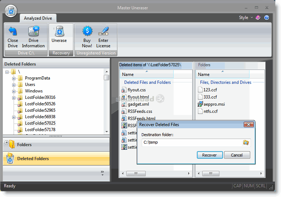
Task: Click the Users folder icon
Action: [20, 85]
